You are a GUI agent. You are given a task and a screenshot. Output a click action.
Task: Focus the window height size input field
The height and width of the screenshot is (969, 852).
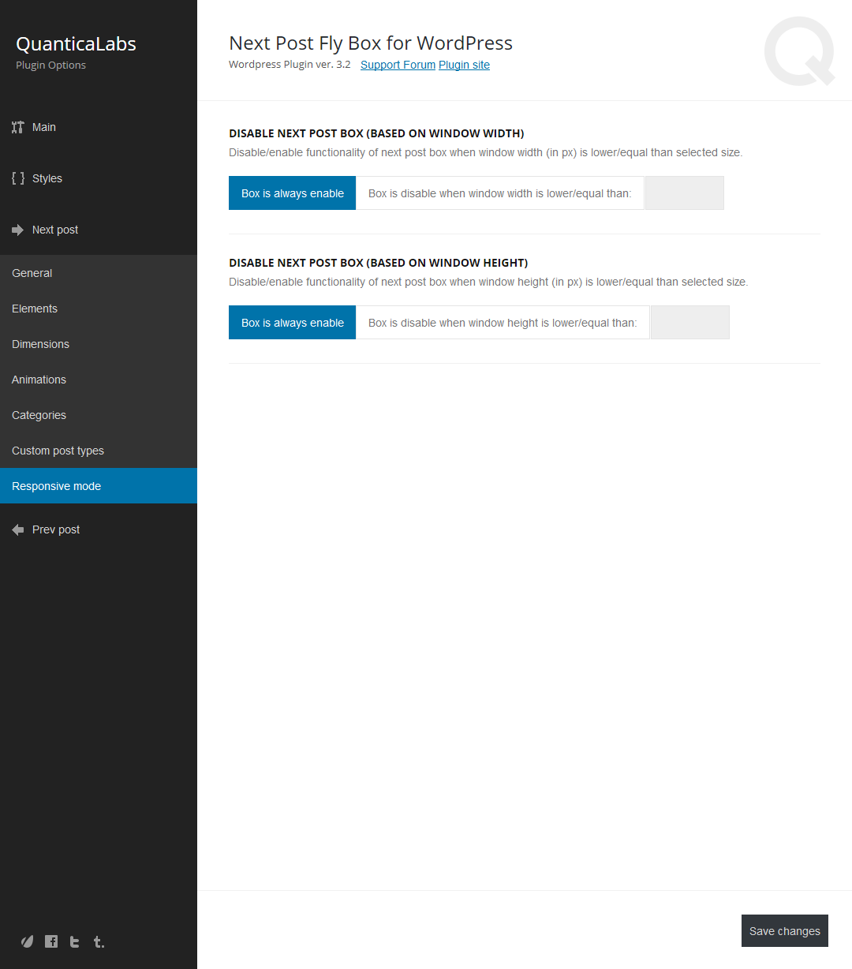[x=690, y=323]
